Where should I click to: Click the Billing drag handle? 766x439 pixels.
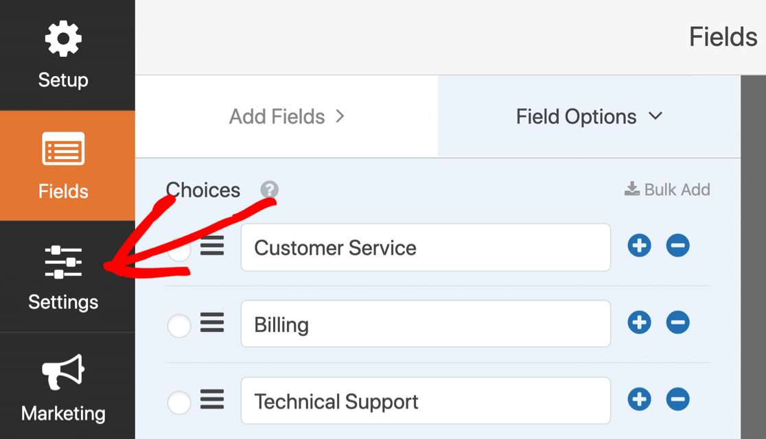click(x=212, y=322)
